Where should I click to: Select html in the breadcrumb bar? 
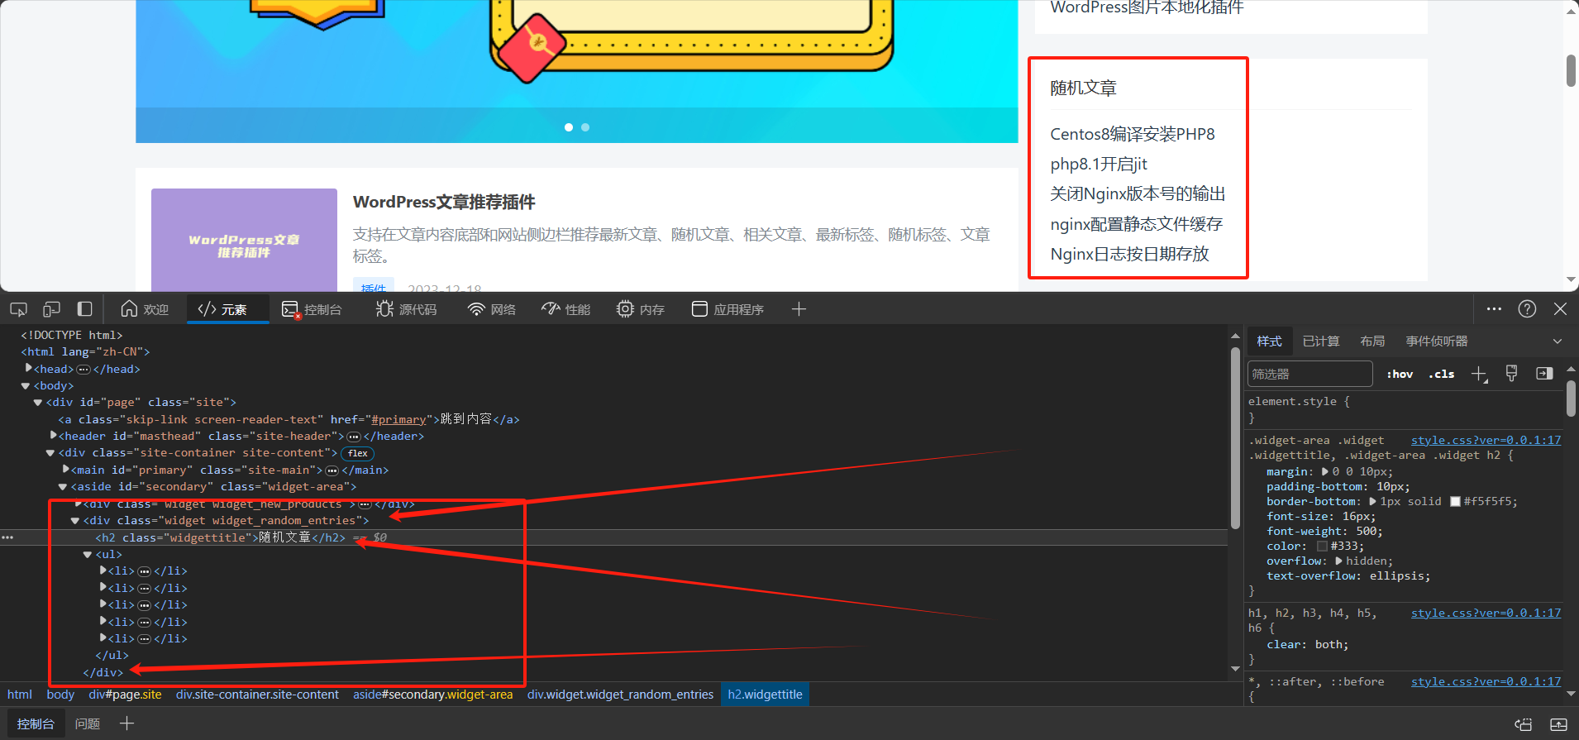pos(19,695)
